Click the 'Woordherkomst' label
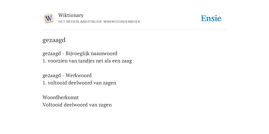The height and width of the screenshot is (134, 269). 61,97
